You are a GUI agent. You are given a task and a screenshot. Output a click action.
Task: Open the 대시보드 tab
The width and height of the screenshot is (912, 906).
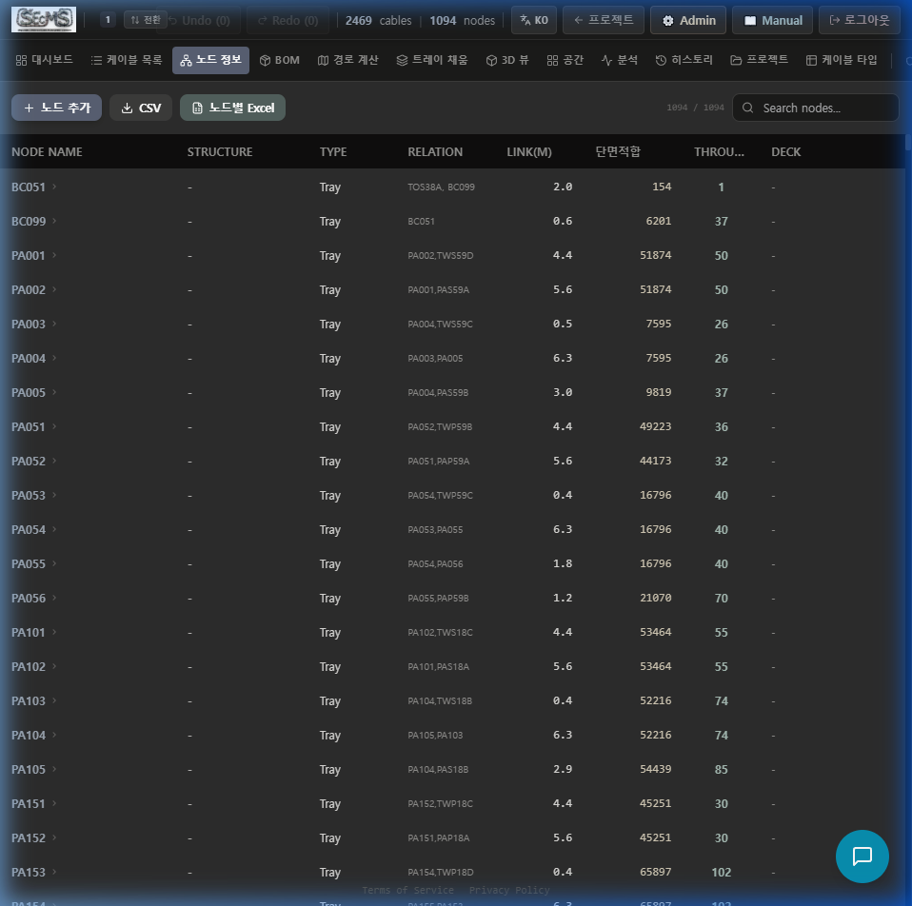[x=44, y=60]
